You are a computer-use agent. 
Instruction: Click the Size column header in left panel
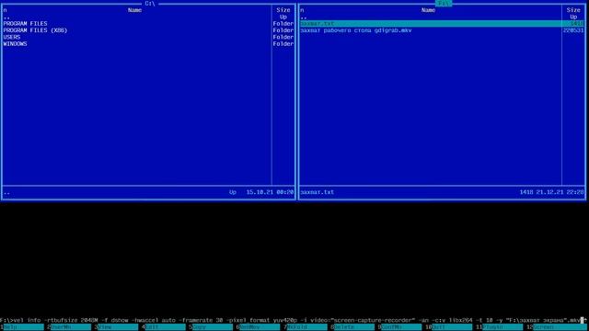283,10
